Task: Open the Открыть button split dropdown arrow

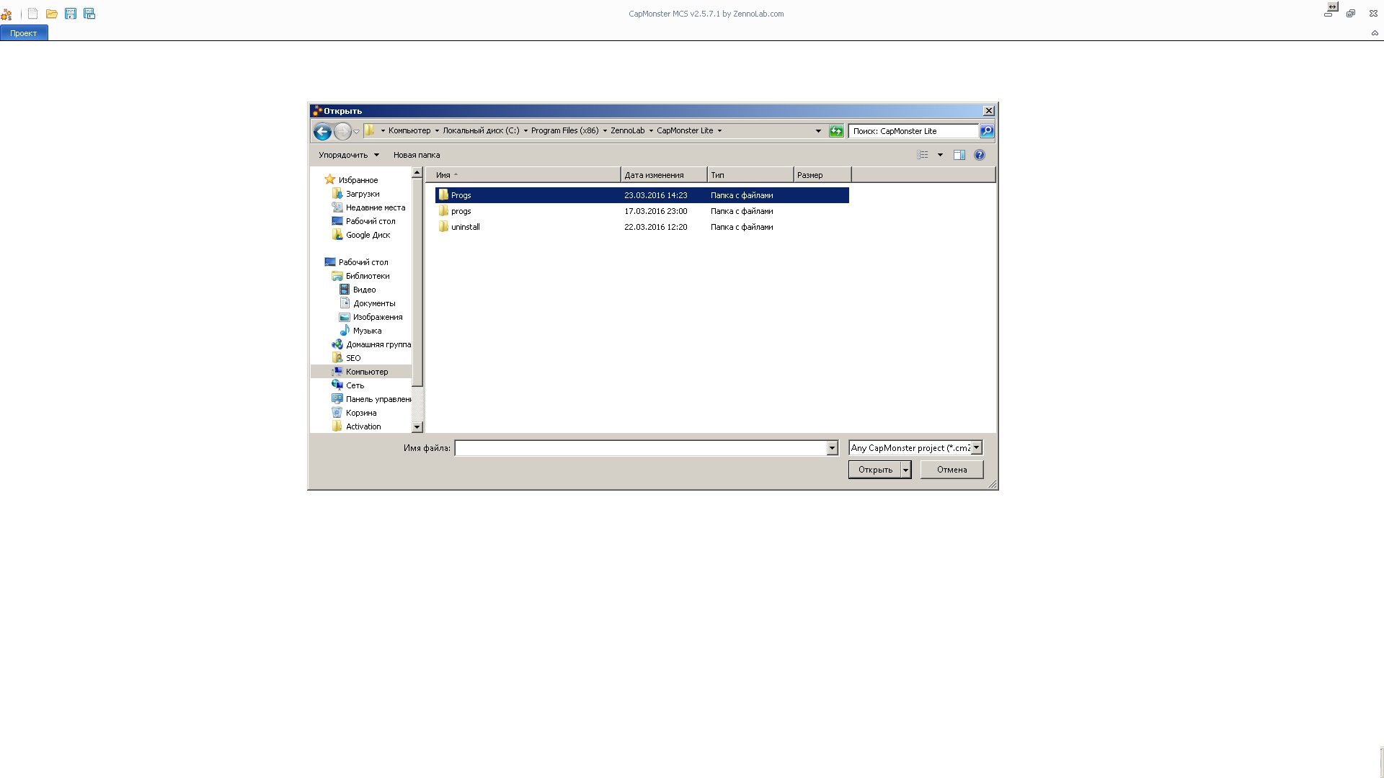Action: tap(906, 470)
